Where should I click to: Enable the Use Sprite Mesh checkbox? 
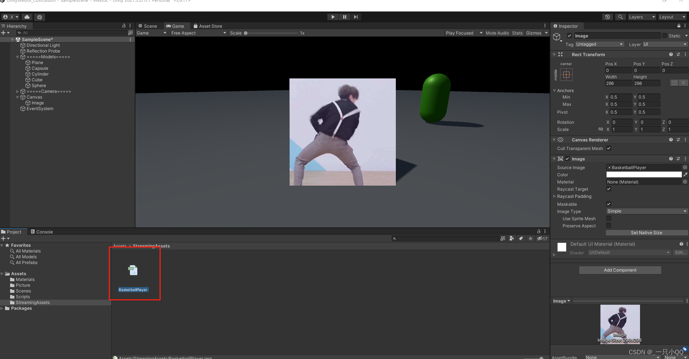(609, 218)
